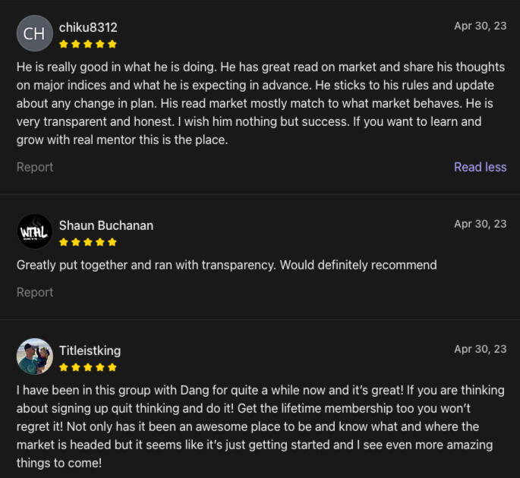Click the date on Titleistking's review
The width and height of the screenshot is (520, 478).
point(480,349)
